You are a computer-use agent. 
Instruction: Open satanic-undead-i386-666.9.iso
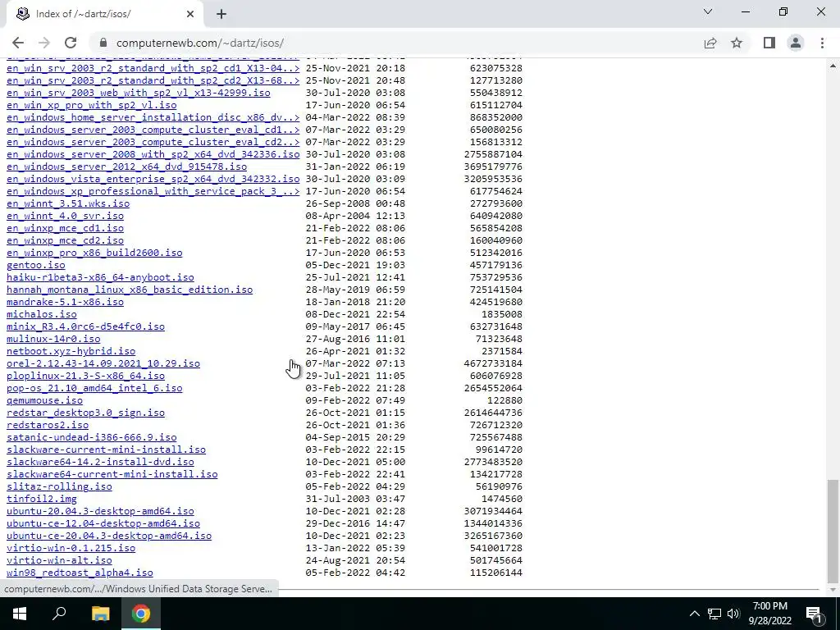click(x=91, y=438)
